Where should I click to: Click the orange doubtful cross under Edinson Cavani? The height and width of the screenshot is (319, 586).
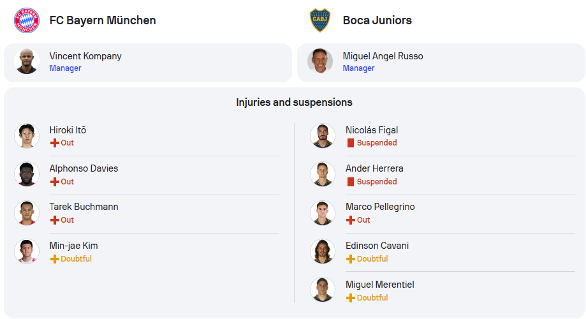(x=351, y=259)
